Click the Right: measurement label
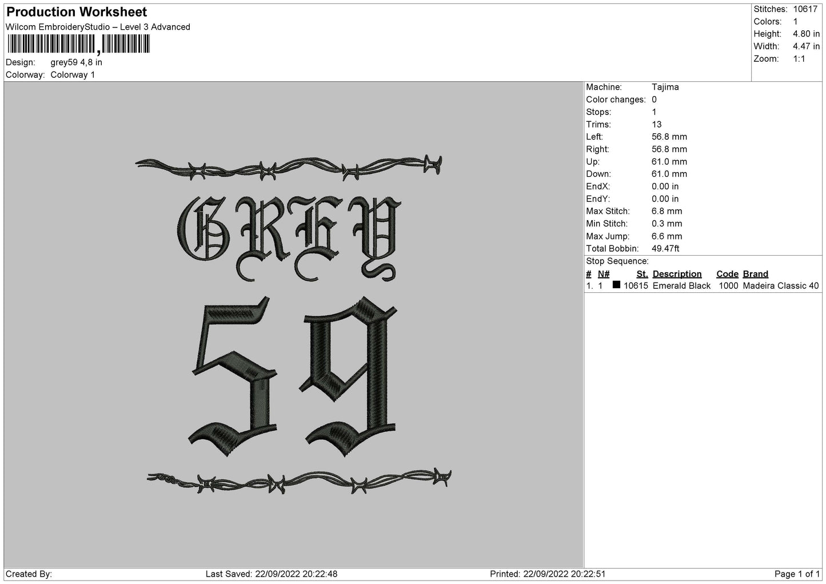The image size is (826, 584). 597,149
